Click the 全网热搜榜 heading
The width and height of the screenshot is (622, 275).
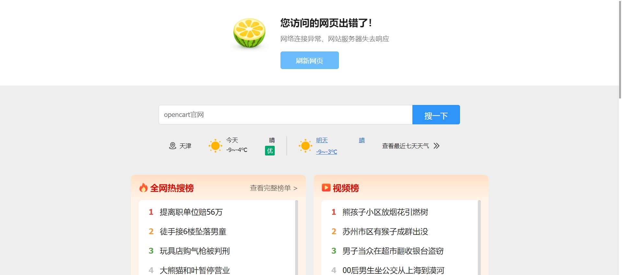tap(172, 188)
